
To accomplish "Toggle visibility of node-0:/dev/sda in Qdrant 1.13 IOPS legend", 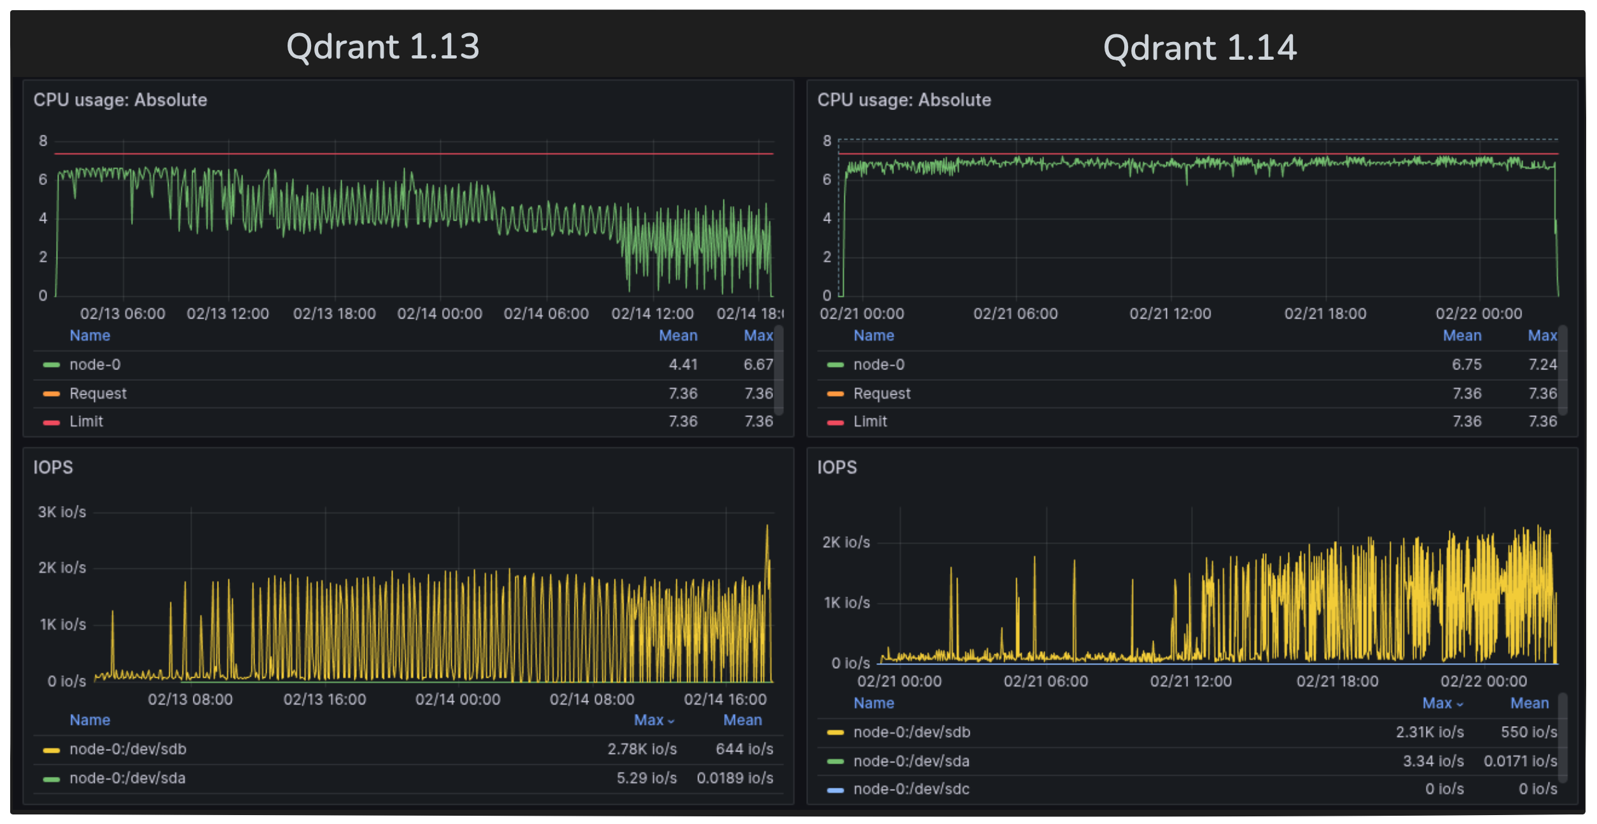I will pyautogui.click(x=127, y=778).
